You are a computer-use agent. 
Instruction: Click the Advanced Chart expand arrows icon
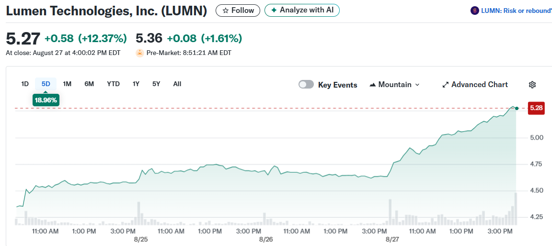445,85
